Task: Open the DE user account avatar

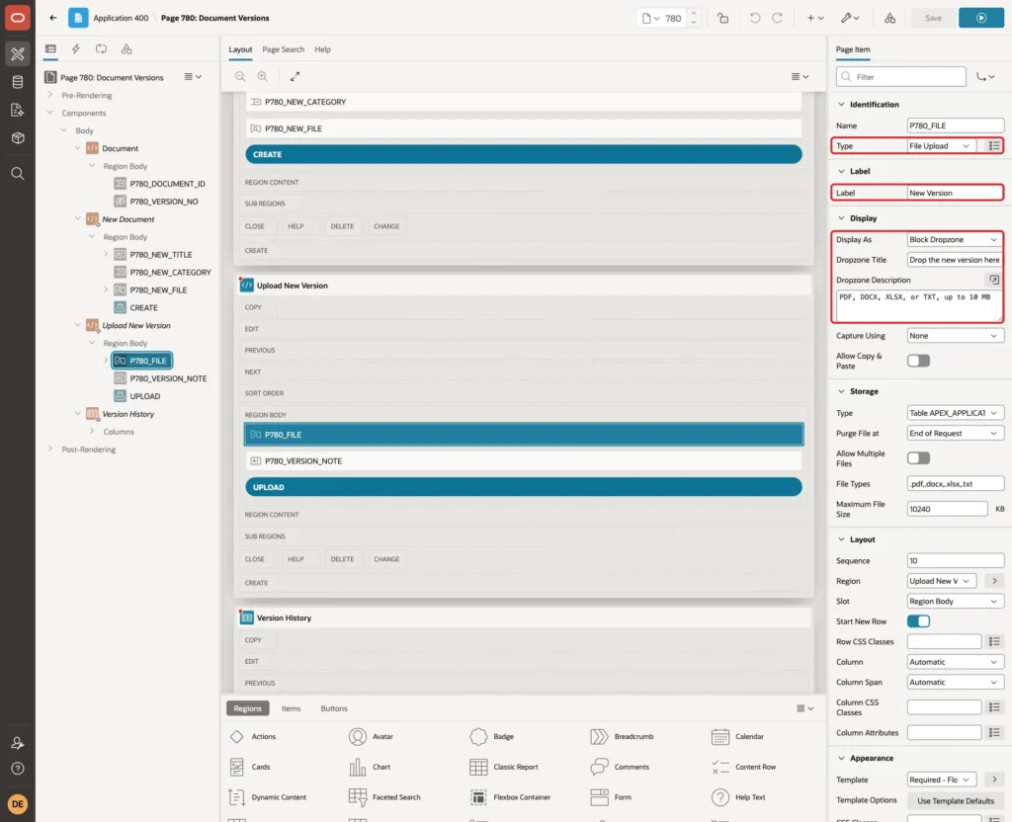Action: (x=18, y=804)
